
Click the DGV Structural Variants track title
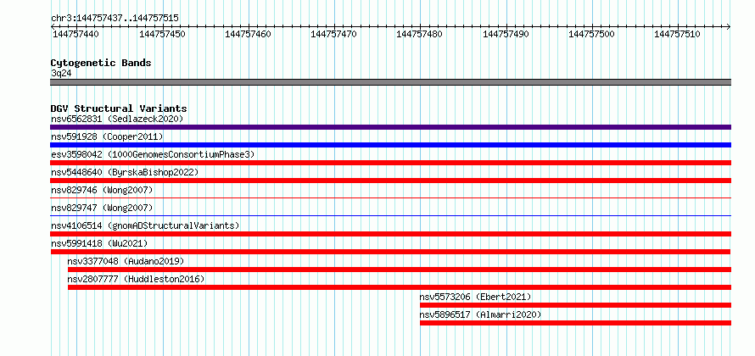[x=119, y=108]
